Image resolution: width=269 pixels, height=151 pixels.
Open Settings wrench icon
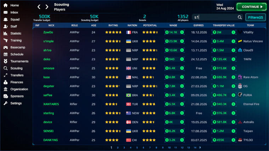click(x=6, y=103)
